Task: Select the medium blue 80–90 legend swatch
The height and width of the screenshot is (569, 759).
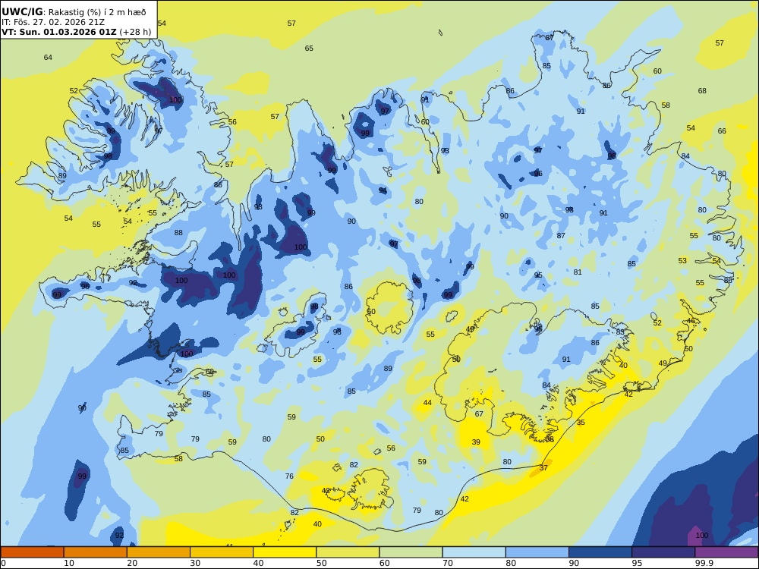Action: (x=537, y=552)
